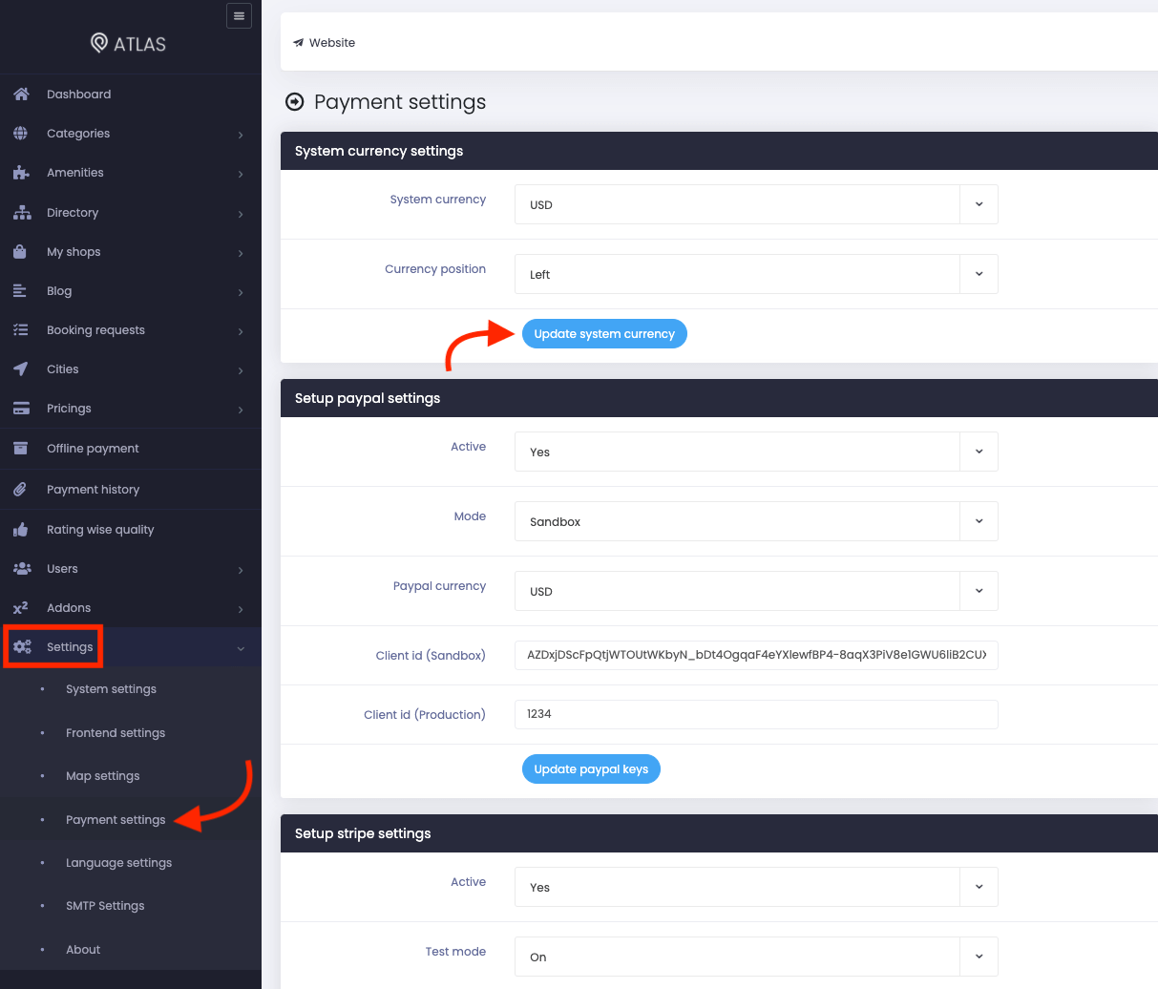The height and width of the screenshot is (989, 1158).
Task: Click Update system currency button
Action: (604, 334)
